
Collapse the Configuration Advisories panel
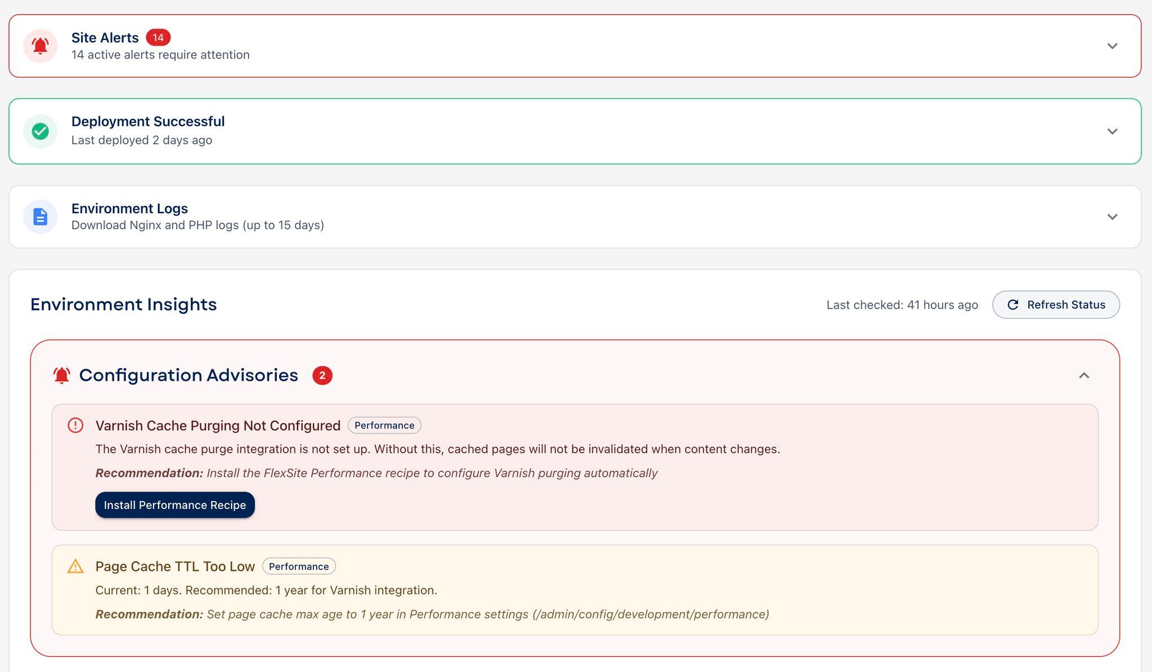[1083, 375]
